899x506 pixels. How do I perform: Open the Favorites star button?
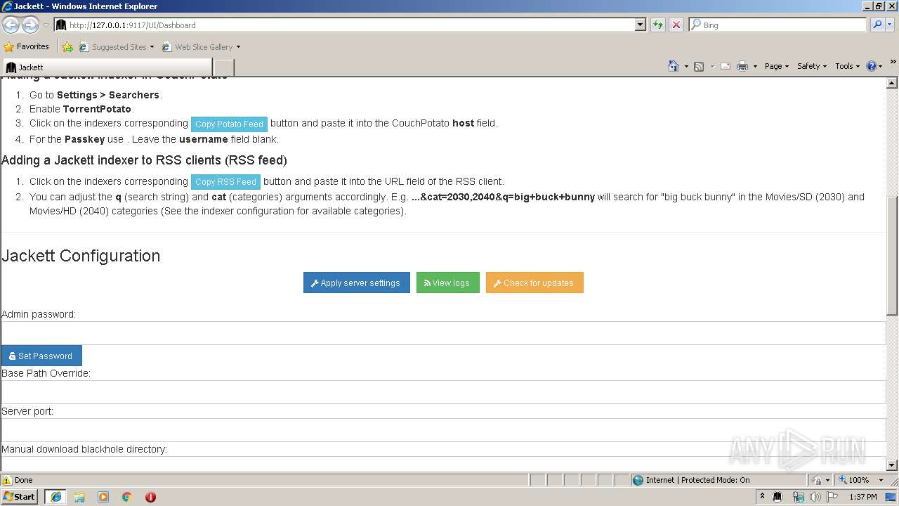coord(26,47)
